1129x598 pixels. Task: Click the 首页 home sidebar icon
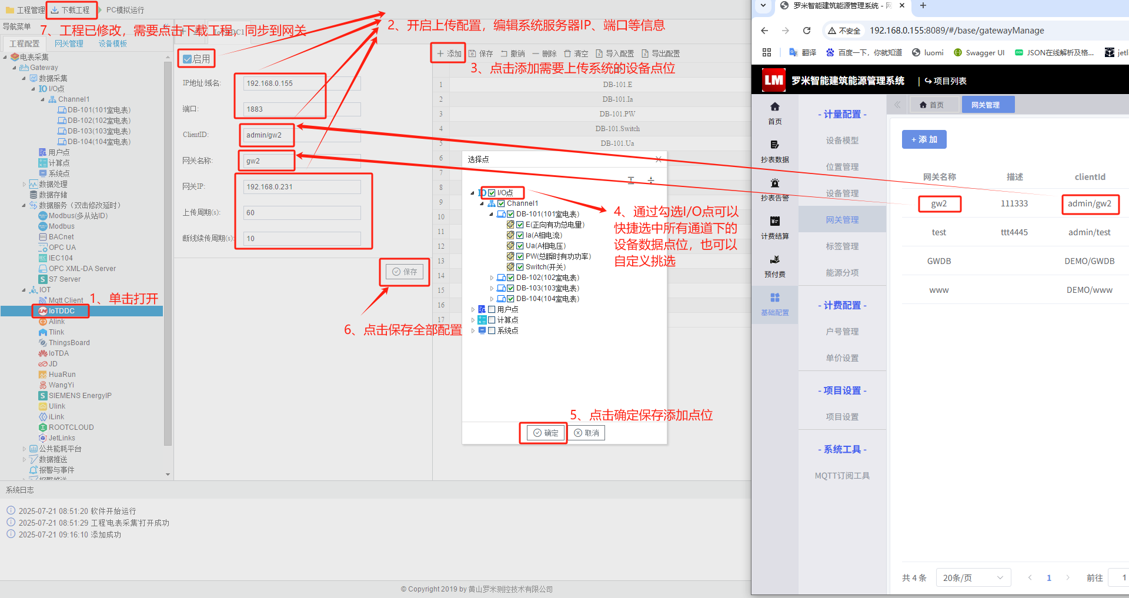coord(774,106)
